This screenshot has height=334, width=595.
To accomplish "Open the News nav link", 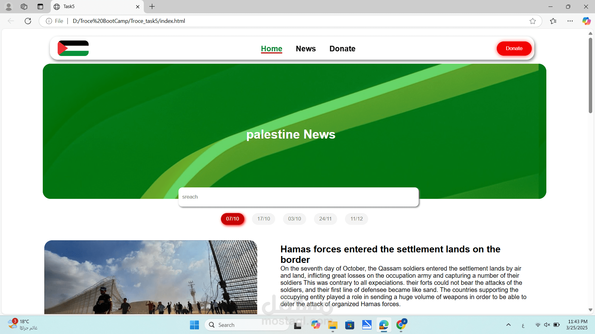I will click(x=306, y=49).
